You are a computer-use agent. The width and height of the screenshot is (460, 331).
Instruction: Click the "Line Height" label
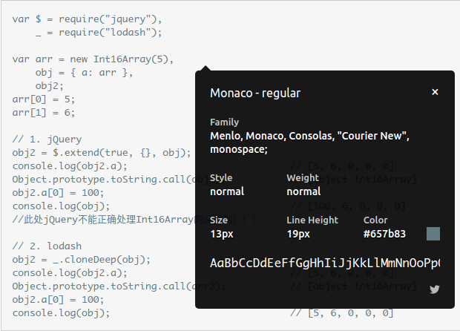tap(312, 220)
